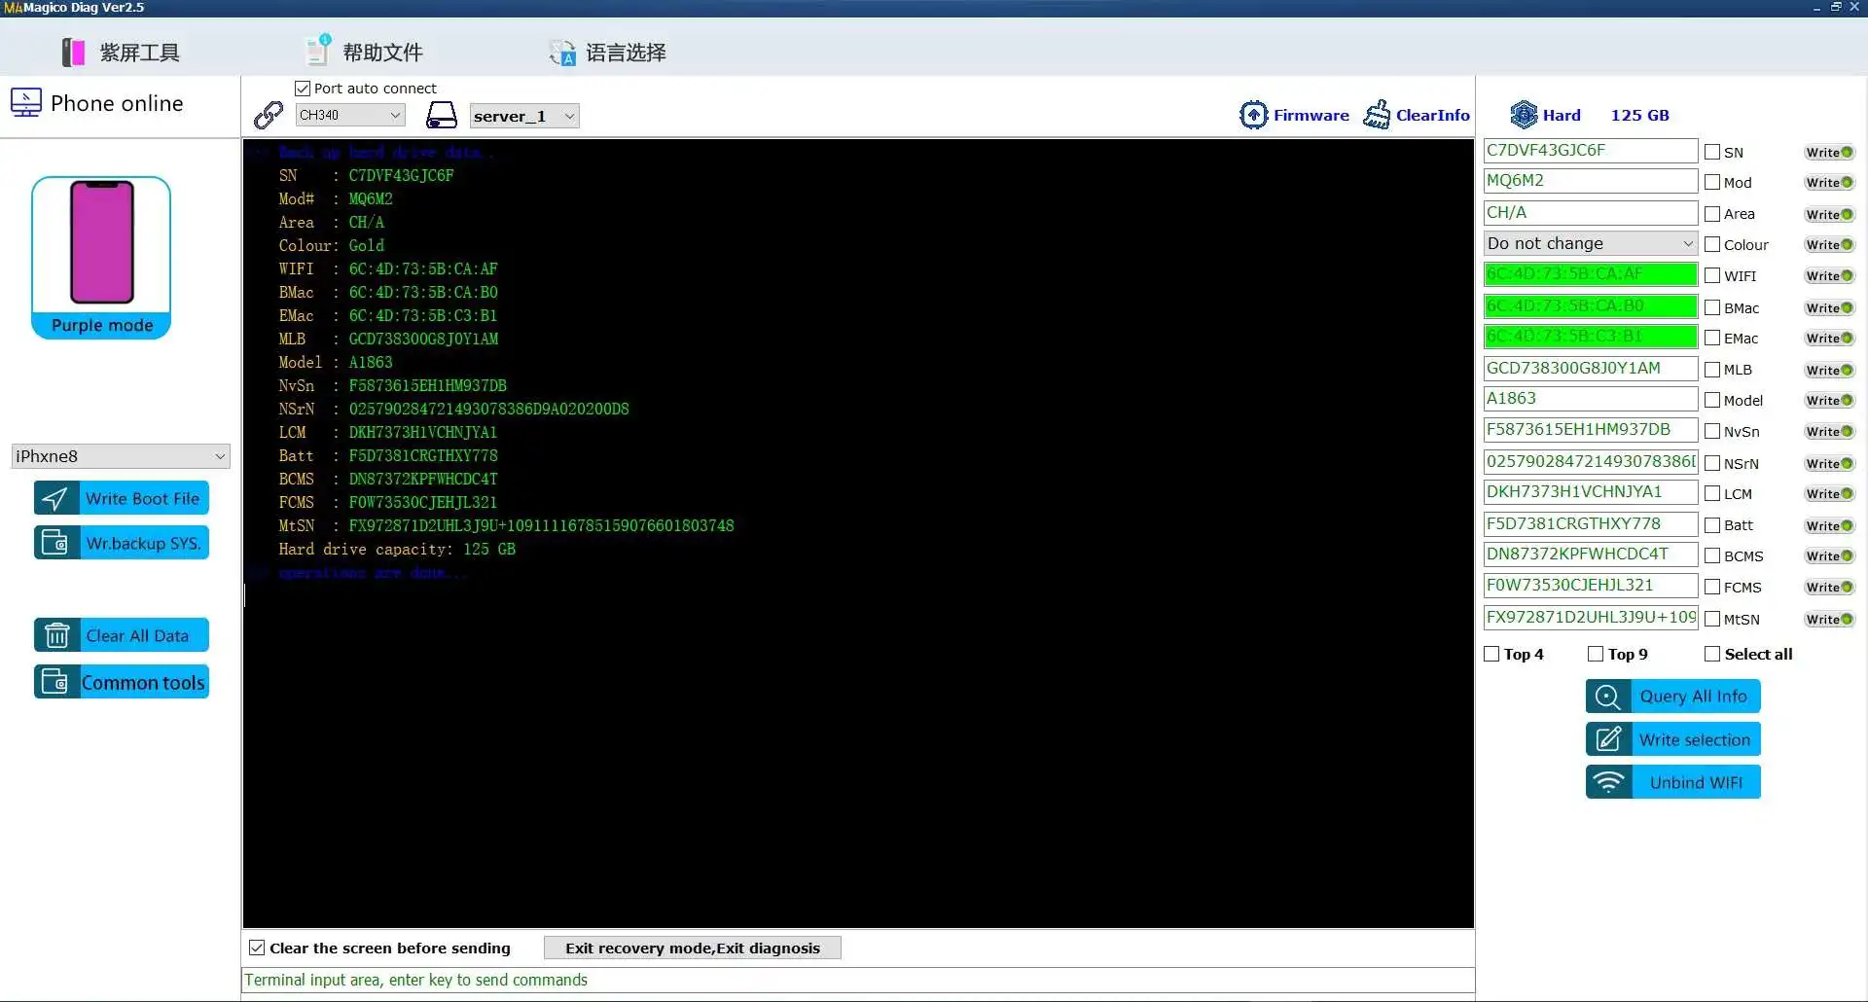Click the ClearInfo broom icon
This screenshot has height=1002, width=1868.
click(x=1377, y=115)
